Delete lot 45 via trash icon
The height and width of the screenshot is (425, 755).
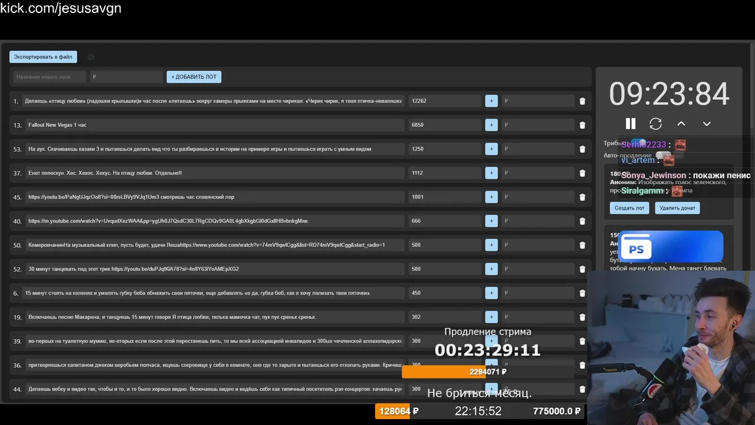[x=582, y=197]
